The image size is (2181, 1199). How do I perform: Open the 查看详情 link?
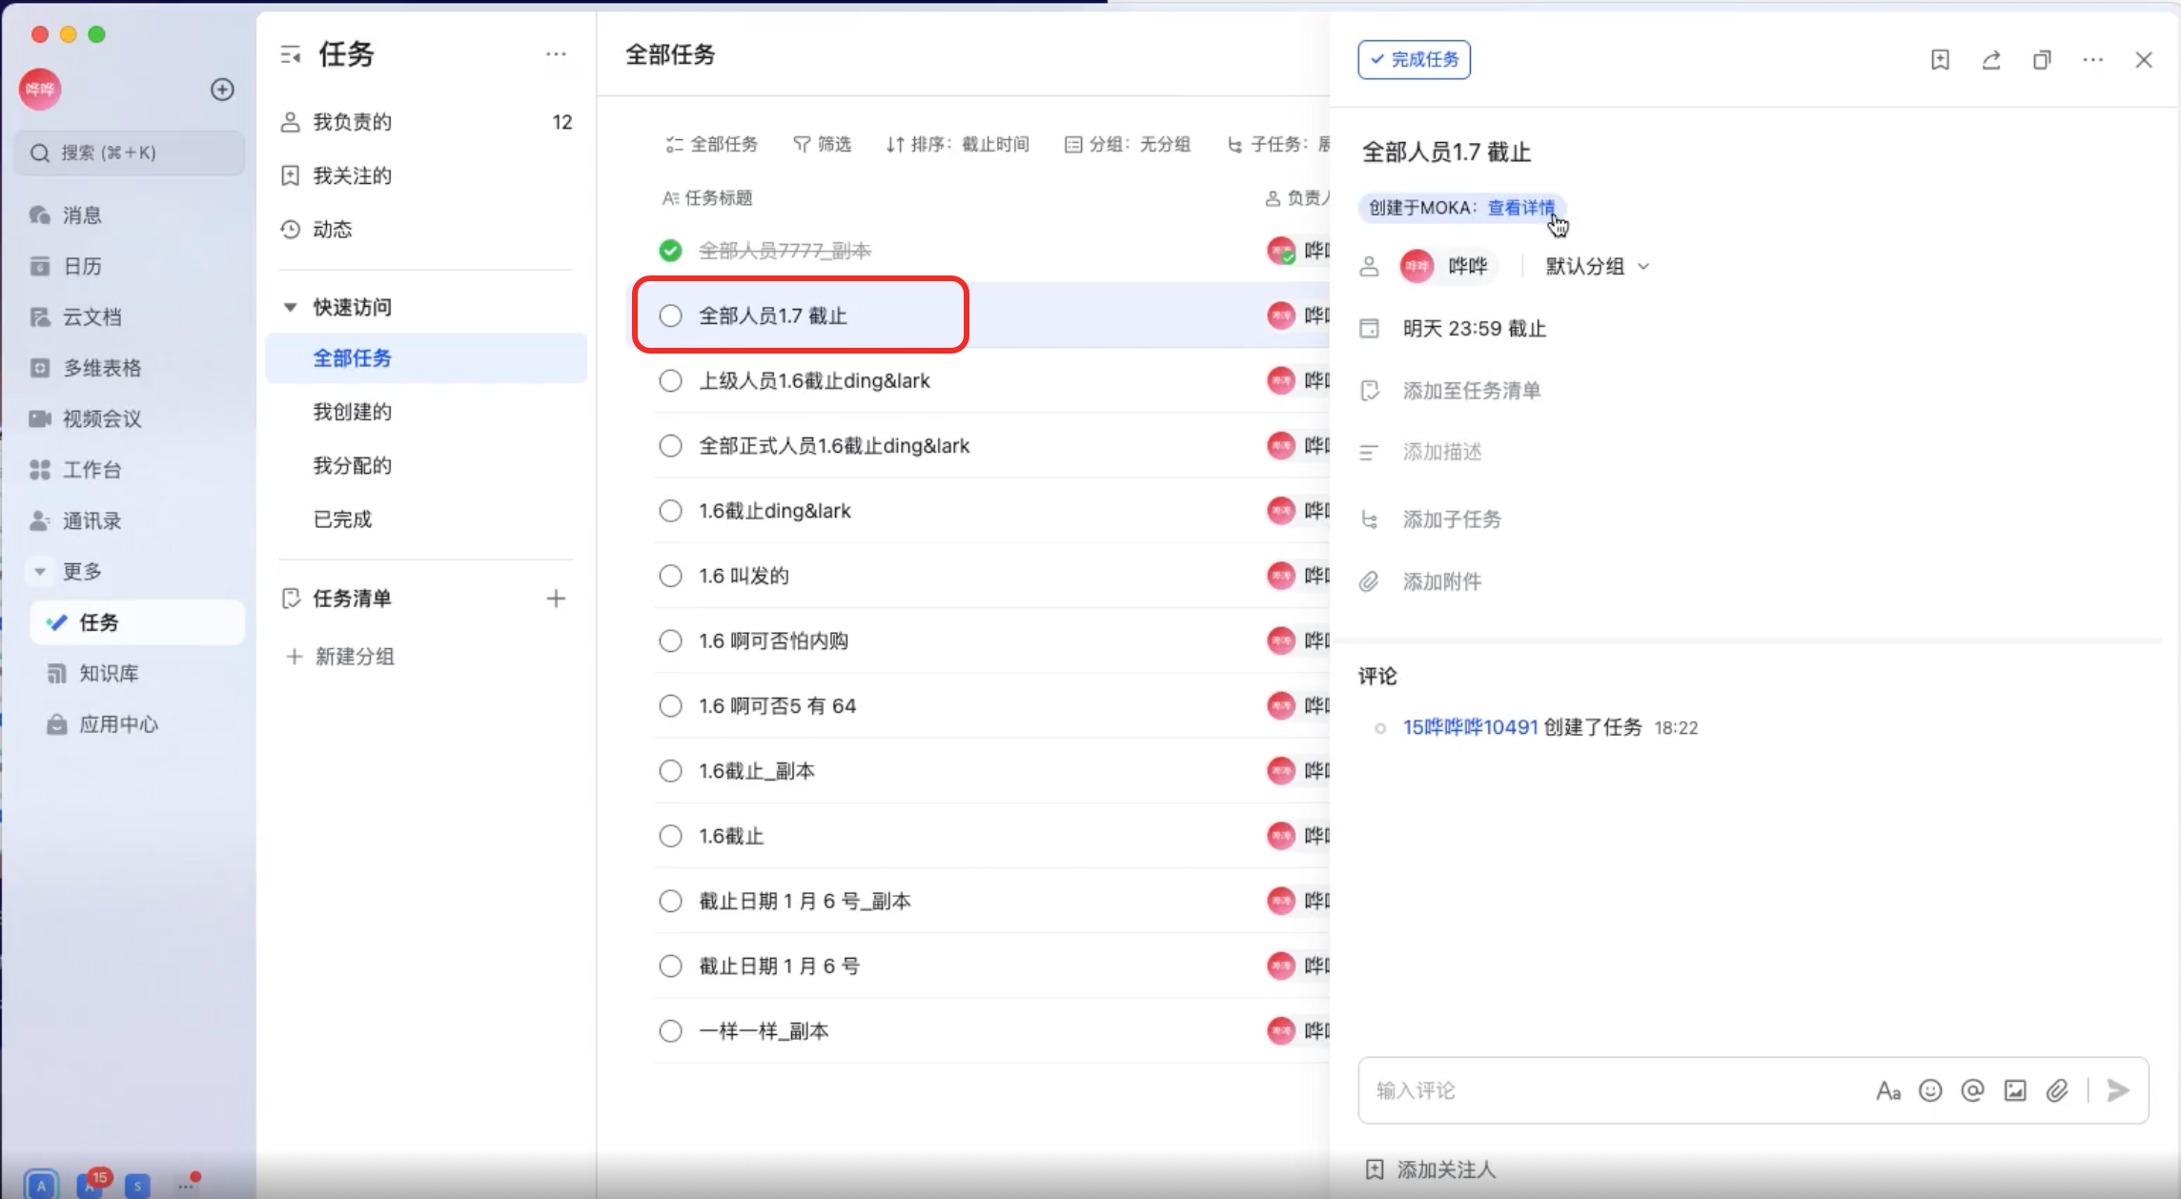click(1520, 208)
